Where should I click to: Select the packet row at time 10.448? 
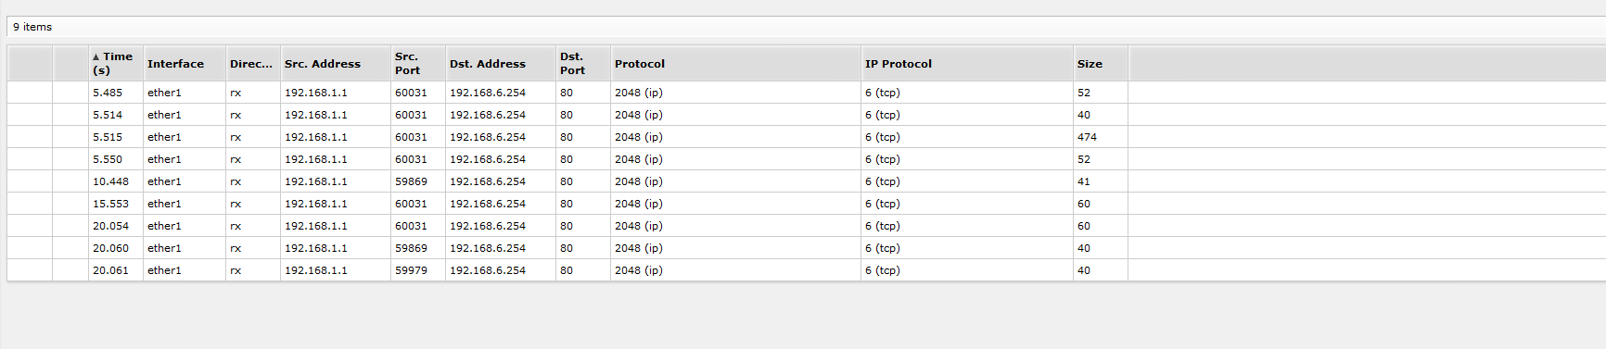click(807, 181)
